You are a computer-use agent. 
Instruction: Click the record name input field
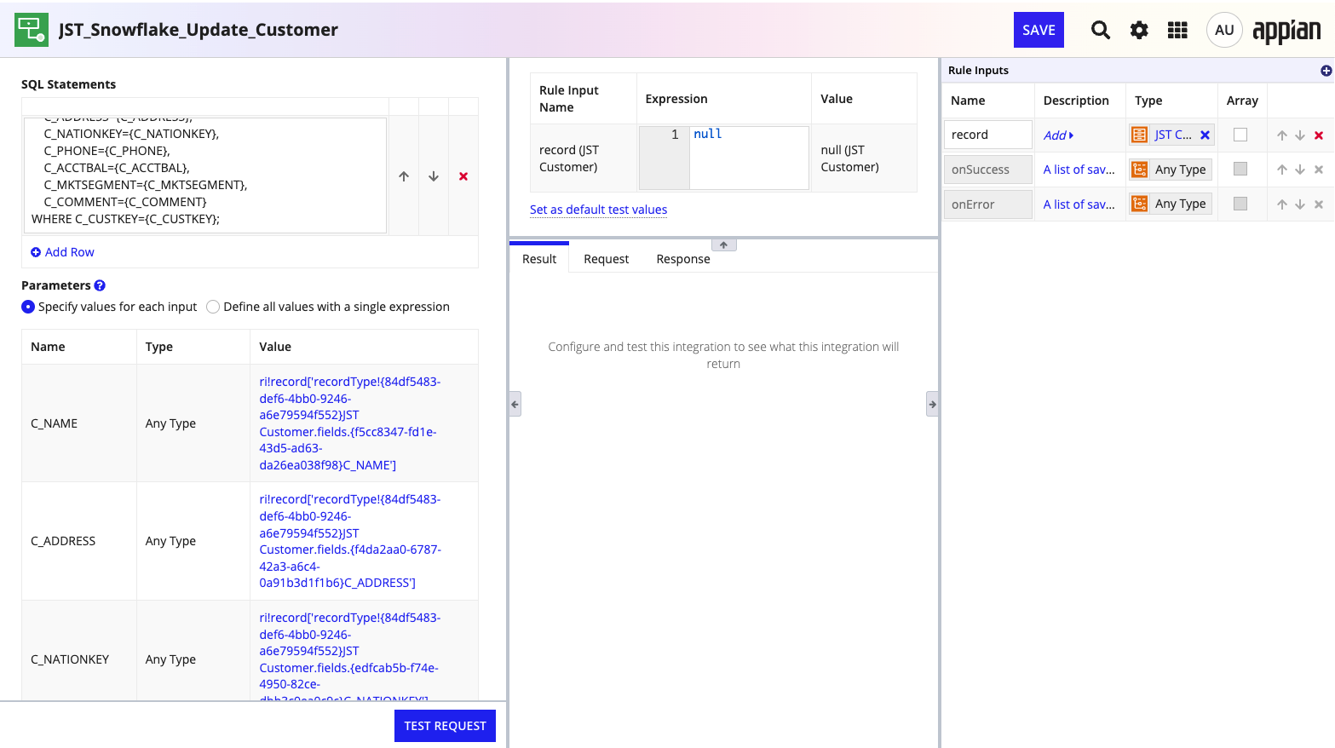[988, 135]
